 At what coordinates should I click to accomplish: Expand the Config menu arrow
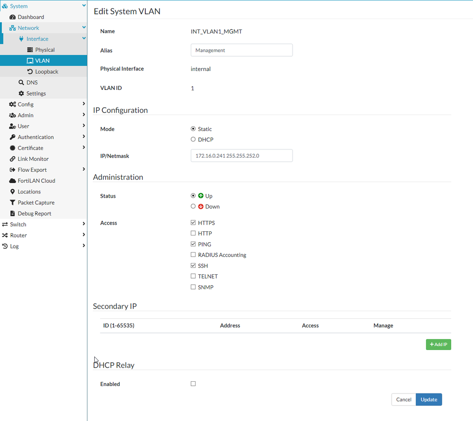84,104
